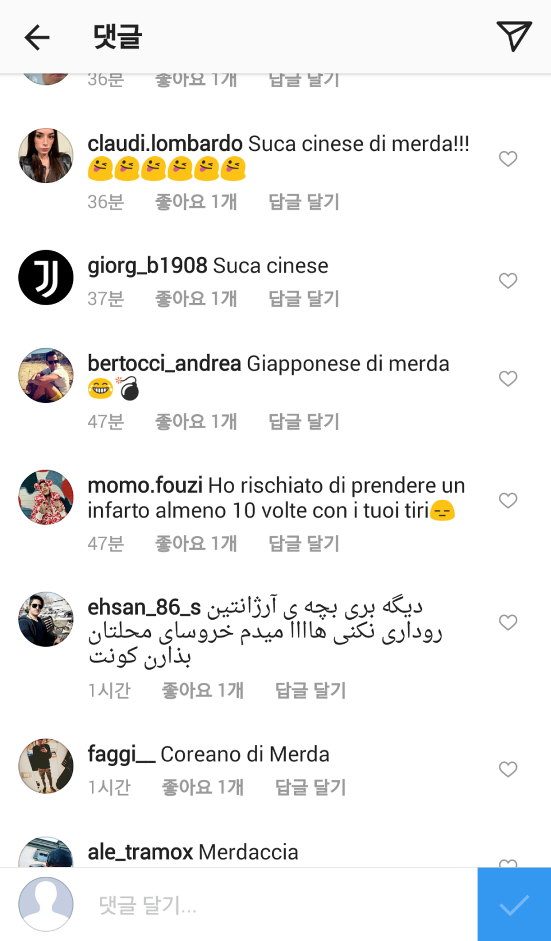Reply to ehsan_86_s via 답글 달기
This screenshot has width=551, height=941.
311,690
